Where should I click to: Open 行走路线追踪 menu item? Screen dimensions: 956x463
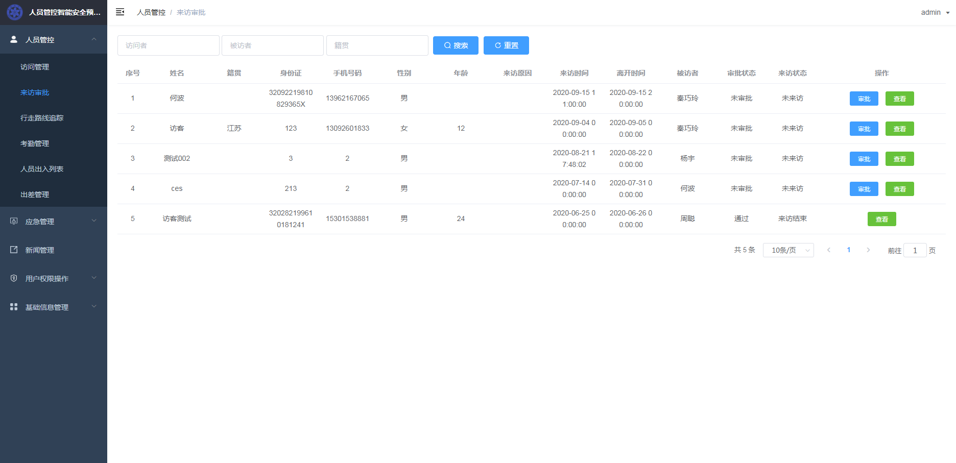(x=42, y=118)
